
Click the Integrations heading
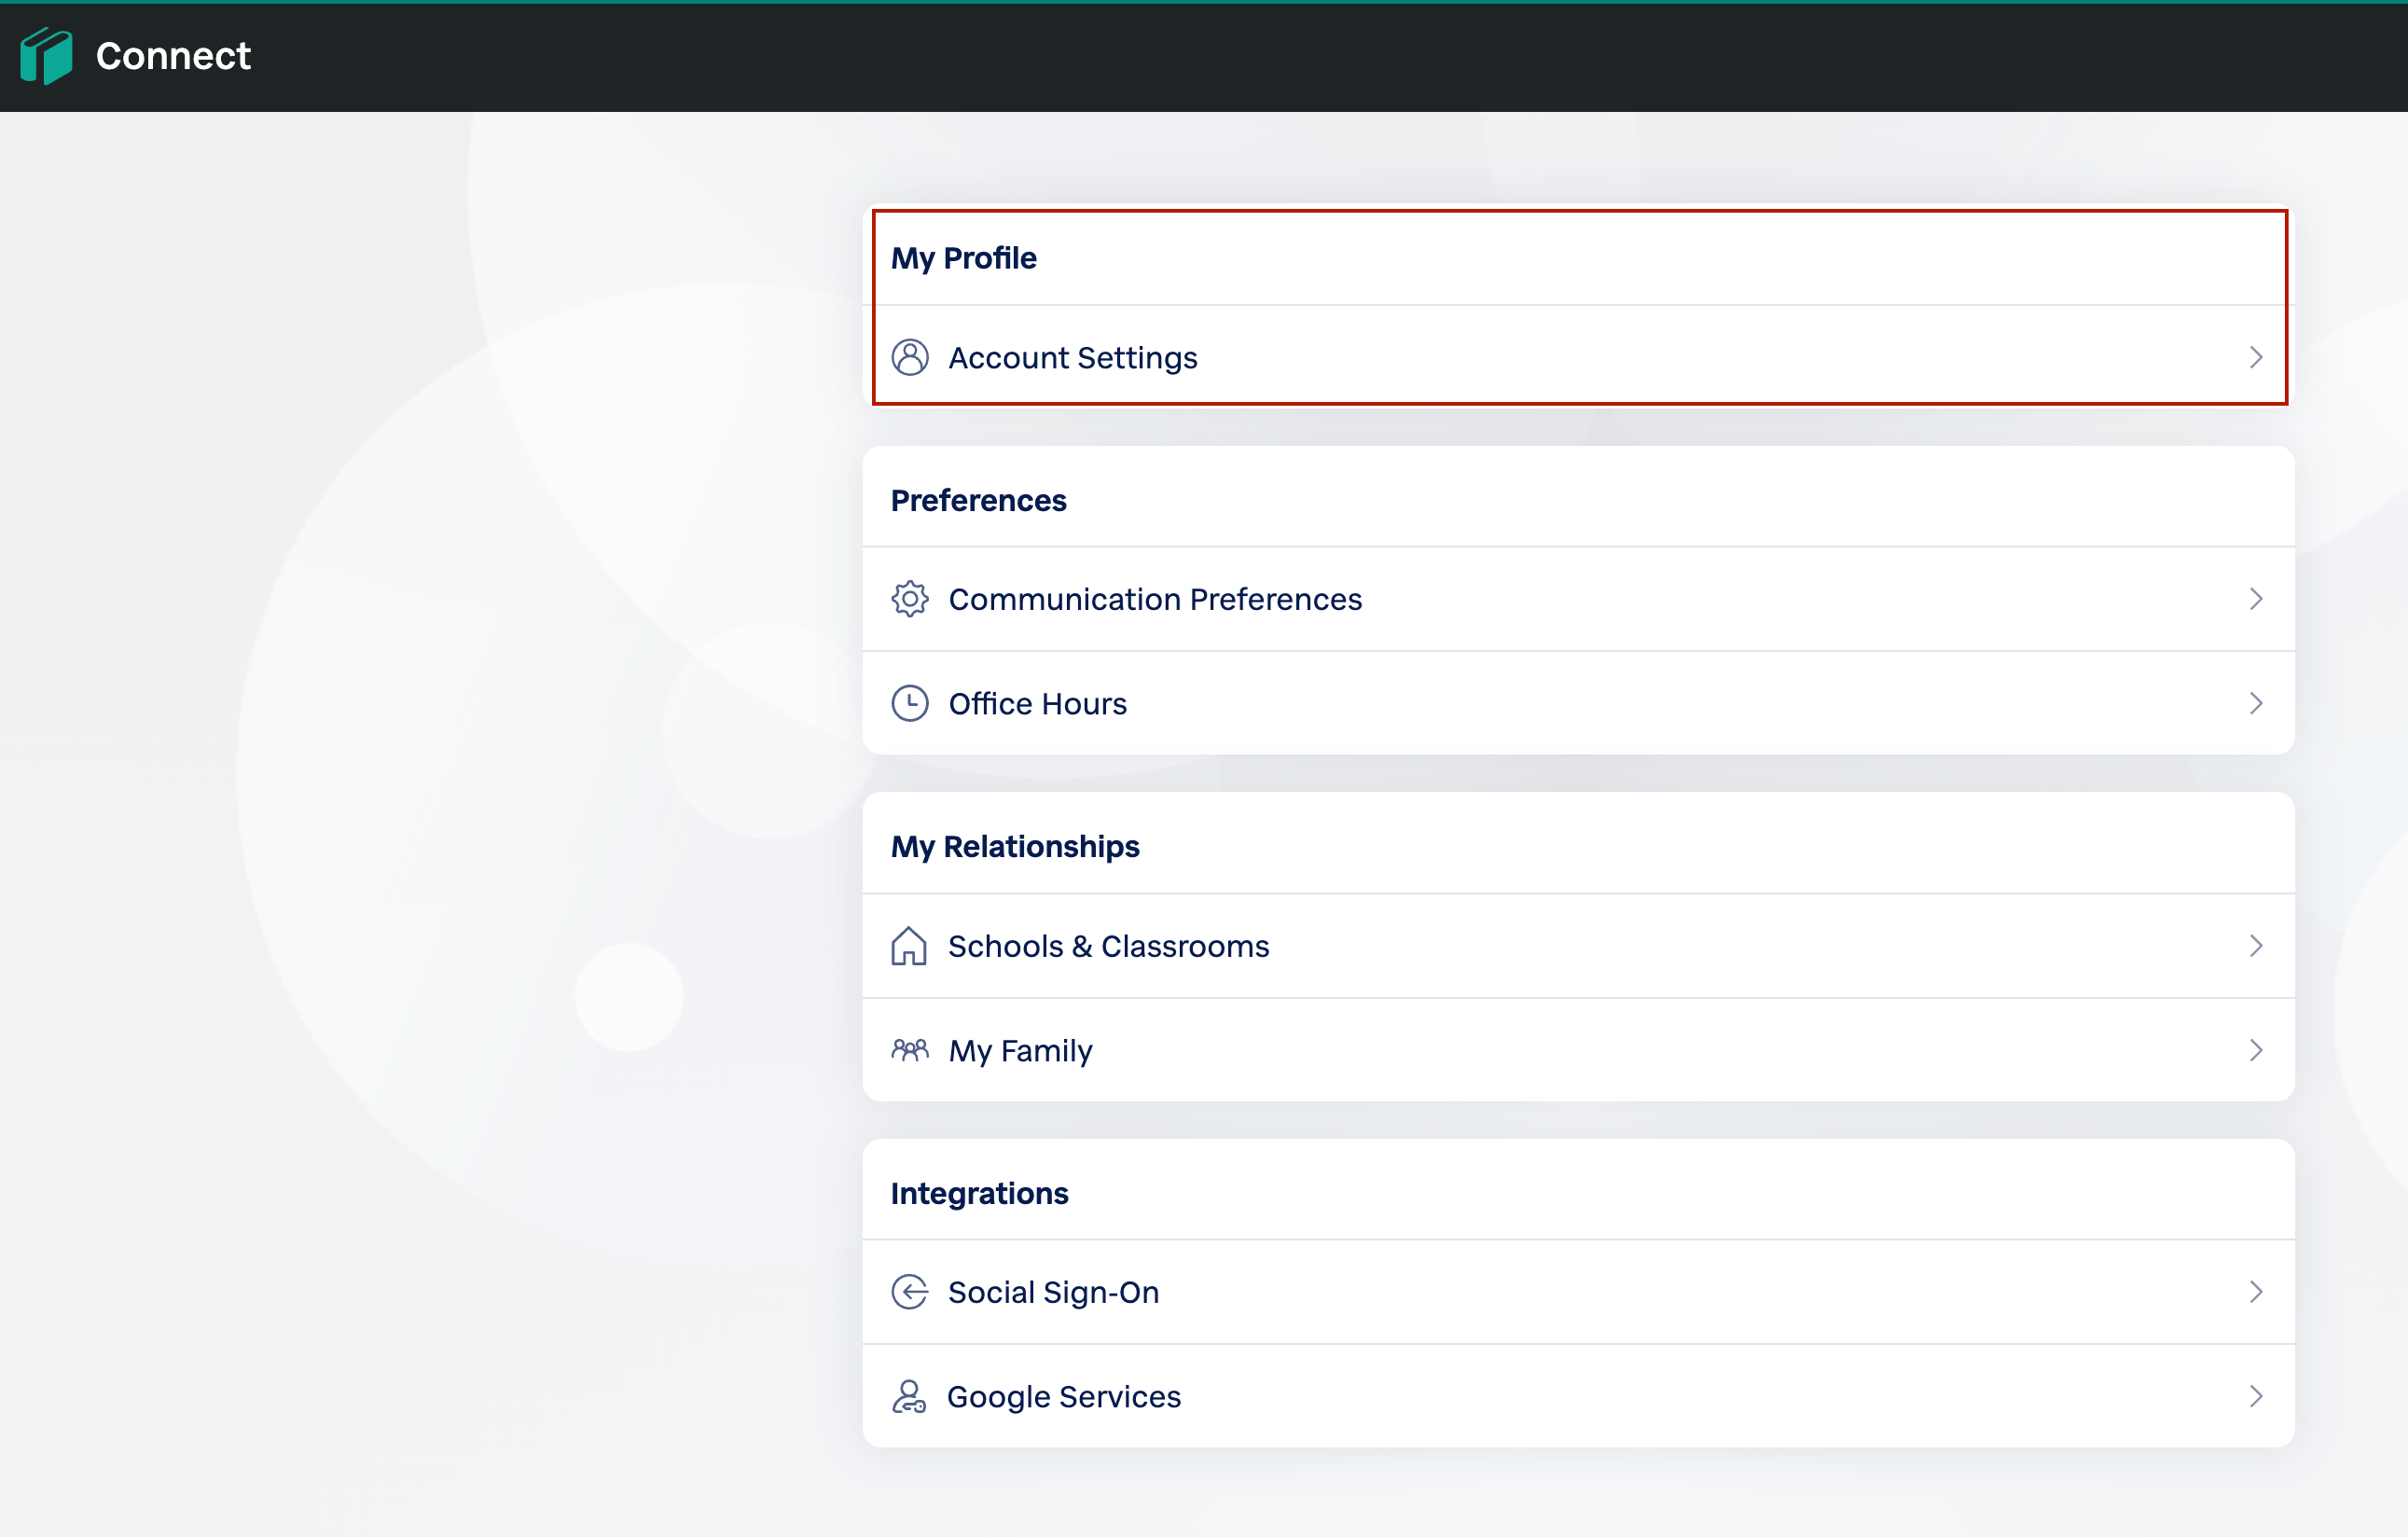[x=979, y=1193]
